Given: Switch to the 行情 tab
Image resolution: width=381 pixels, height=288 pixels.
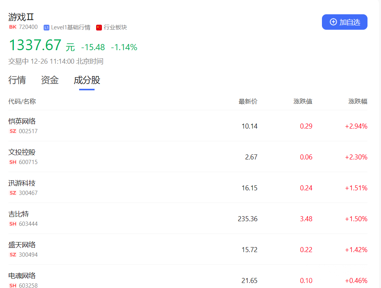Looking at the screenshot, I should point(17,80).
